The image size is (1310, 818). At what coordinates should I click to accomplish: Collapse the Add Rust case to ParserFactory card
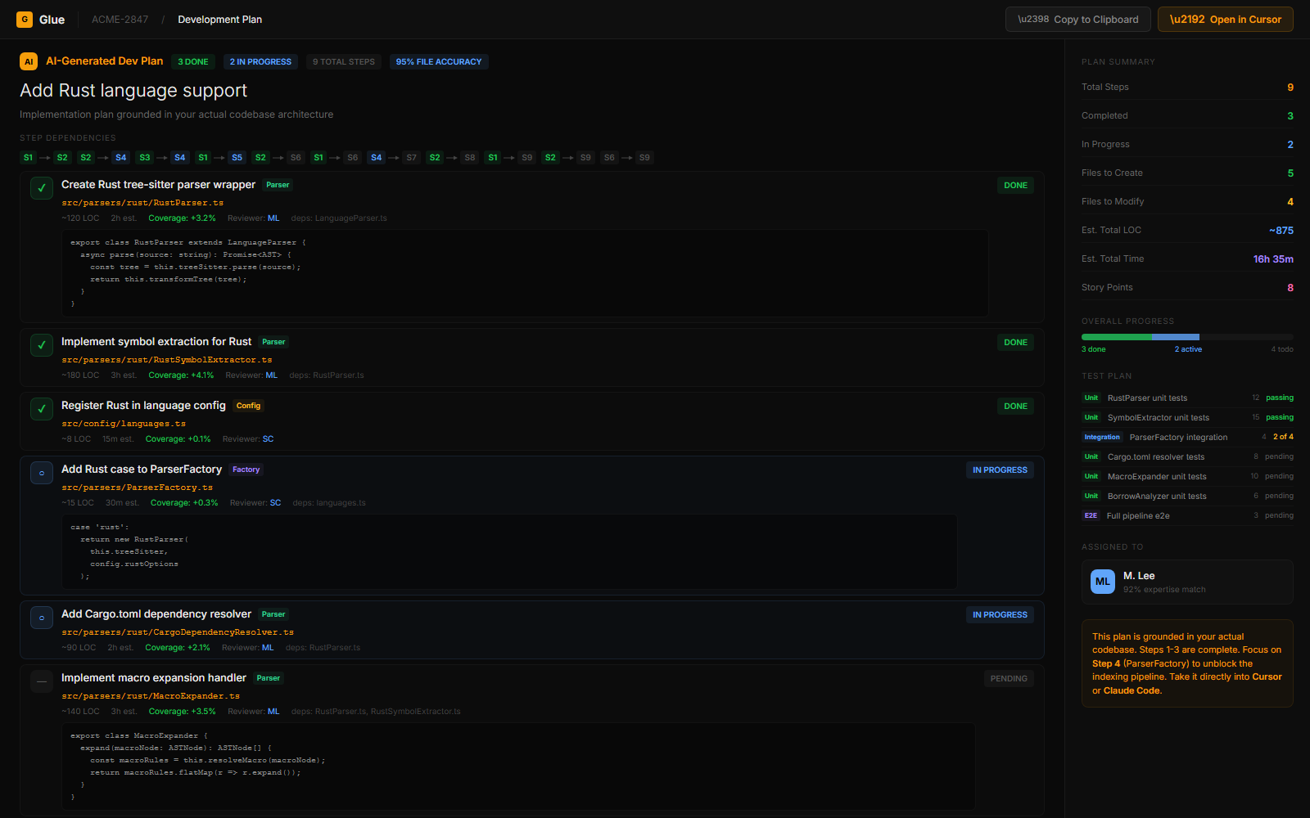point(141,469)
